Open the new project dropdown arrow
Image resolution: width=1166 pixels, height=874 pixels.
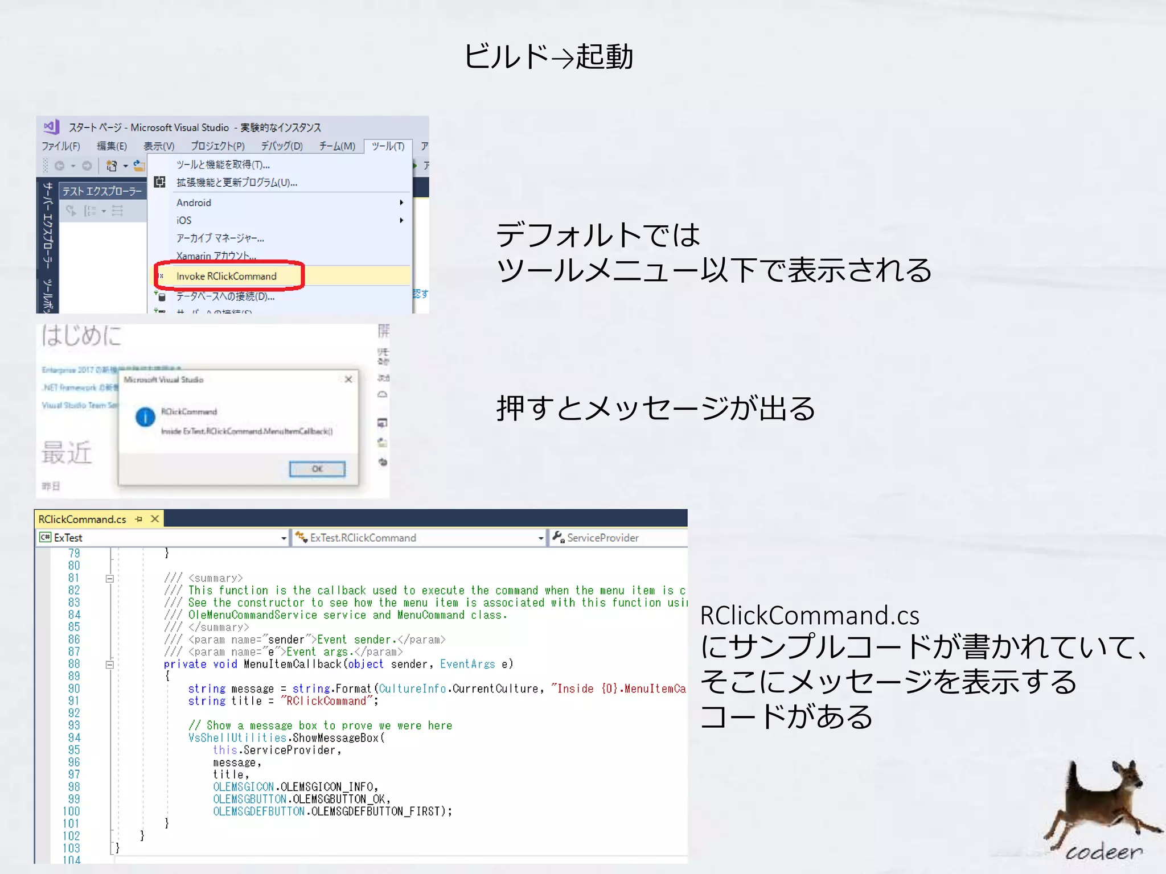[125, 166]
